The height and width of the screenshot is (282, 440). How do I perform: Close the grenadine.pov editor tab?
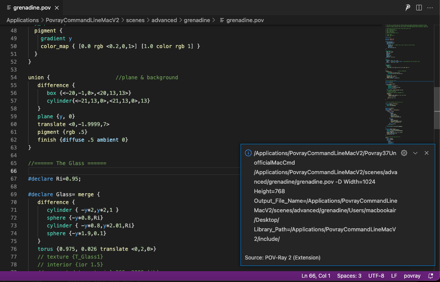coord(58,8)
